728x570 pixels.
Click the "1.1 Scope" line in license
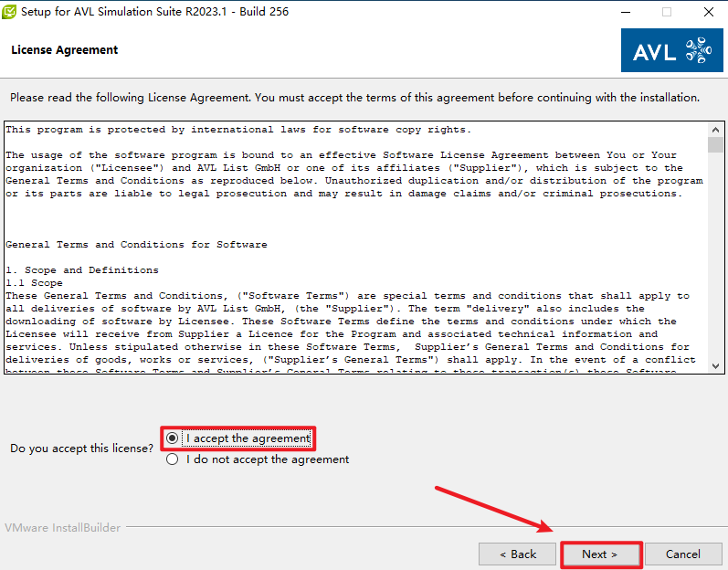(x=34, y=283)
